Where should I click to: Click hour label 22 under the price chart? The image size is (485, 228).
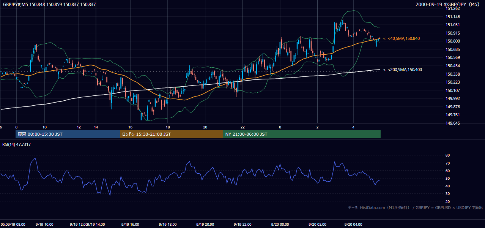tap(242, 127)
